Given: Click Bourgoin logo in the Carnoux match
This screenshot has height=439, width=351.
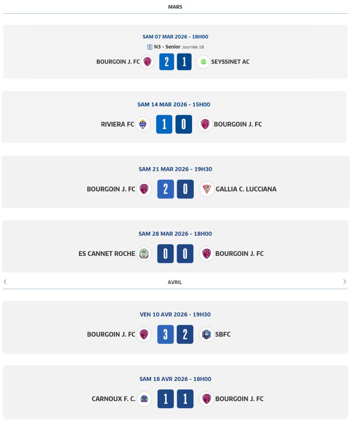Looking at the screenshot, I should click(x=207, y=399).
